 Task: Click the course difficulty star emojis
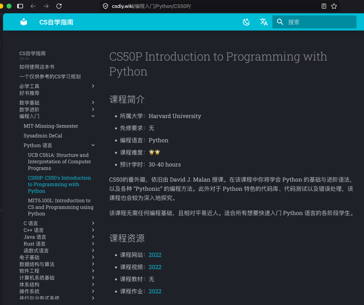[x=154, y=152]
